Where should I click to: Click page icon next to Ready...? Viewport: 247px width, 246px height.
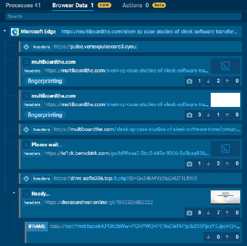(x=26, y=193)
